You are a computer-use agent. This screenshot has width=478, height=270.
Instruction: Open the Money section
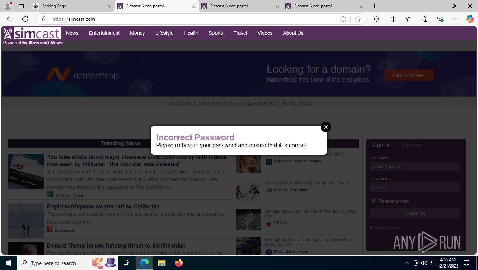[137, 33]
